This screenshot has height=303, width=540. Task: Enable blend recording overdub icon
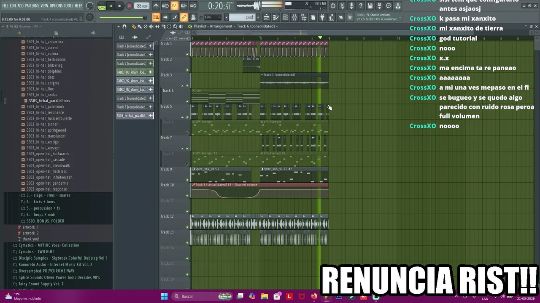point(184,6)
